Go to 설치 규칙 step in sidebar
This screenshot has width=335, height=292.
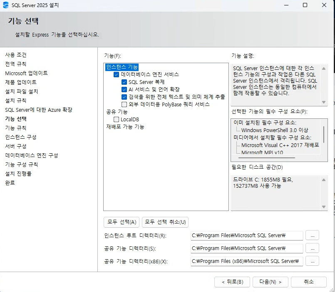[x=16, y=101]
